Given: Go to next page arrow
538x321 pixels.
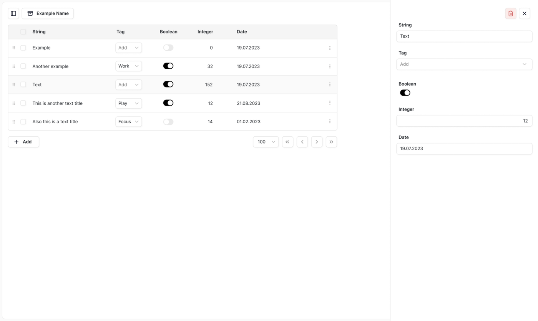Looking at the screenshot, I should 317,142.
